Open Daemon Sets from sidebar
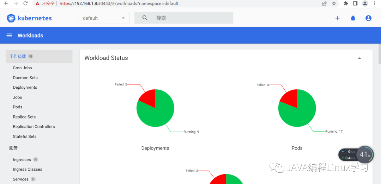Image resolution: width=381 pixels, height=184 pixels. pos(25,78)
